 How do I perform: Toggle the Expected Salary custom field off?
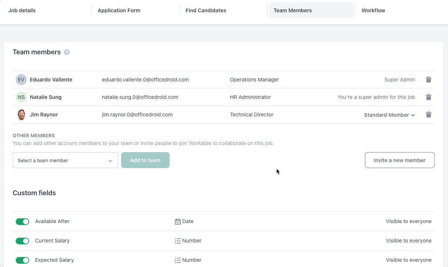pos(22,260)
